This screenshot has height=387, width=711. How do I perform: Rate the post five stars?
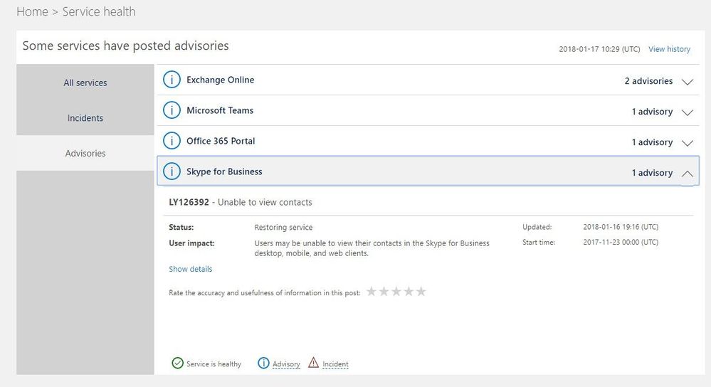click(x=421, y=292)
